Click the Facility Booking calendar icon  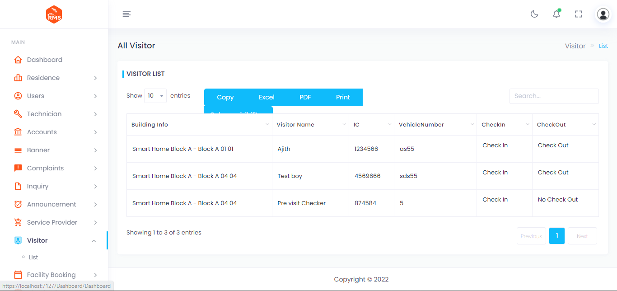18,275
